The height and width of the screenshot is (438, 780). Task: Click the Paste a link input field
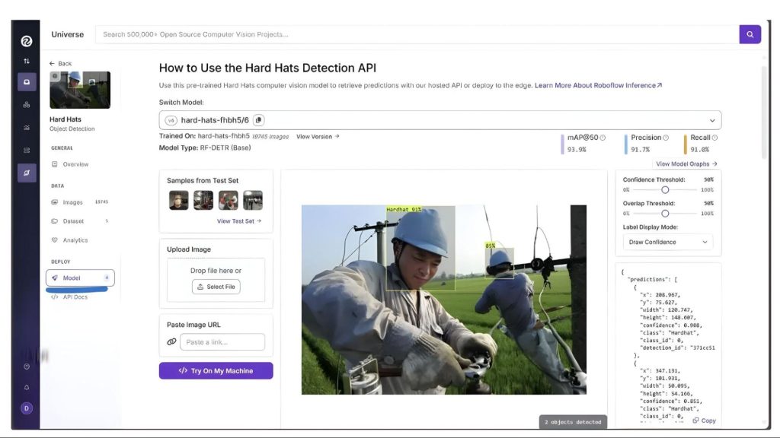[222, 342]
